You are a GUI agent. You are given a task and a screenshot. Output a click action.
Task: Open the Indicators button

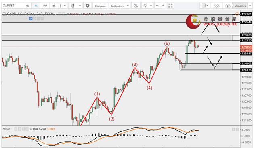pos(117,6)
